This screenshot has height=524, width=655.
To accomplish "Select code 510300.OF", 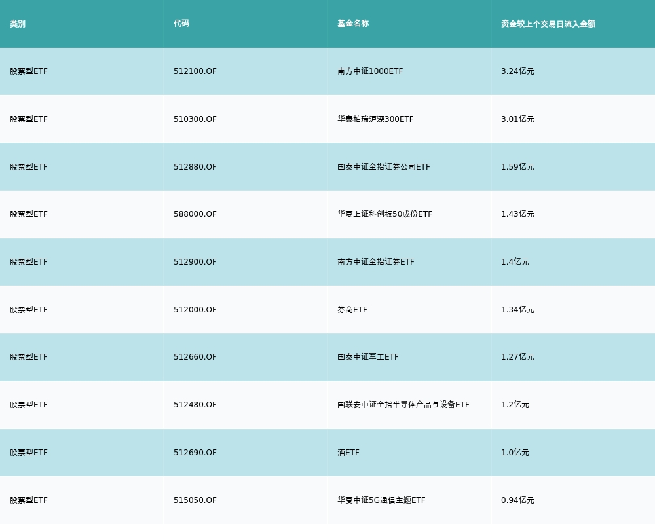I will pos(195,119).
